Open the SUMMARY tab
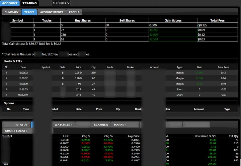The width and height of the screenshot is (241, 166). 11,12
